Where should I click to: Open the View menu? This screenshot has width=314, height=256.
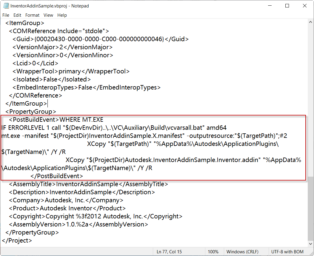tap(48, 15)
